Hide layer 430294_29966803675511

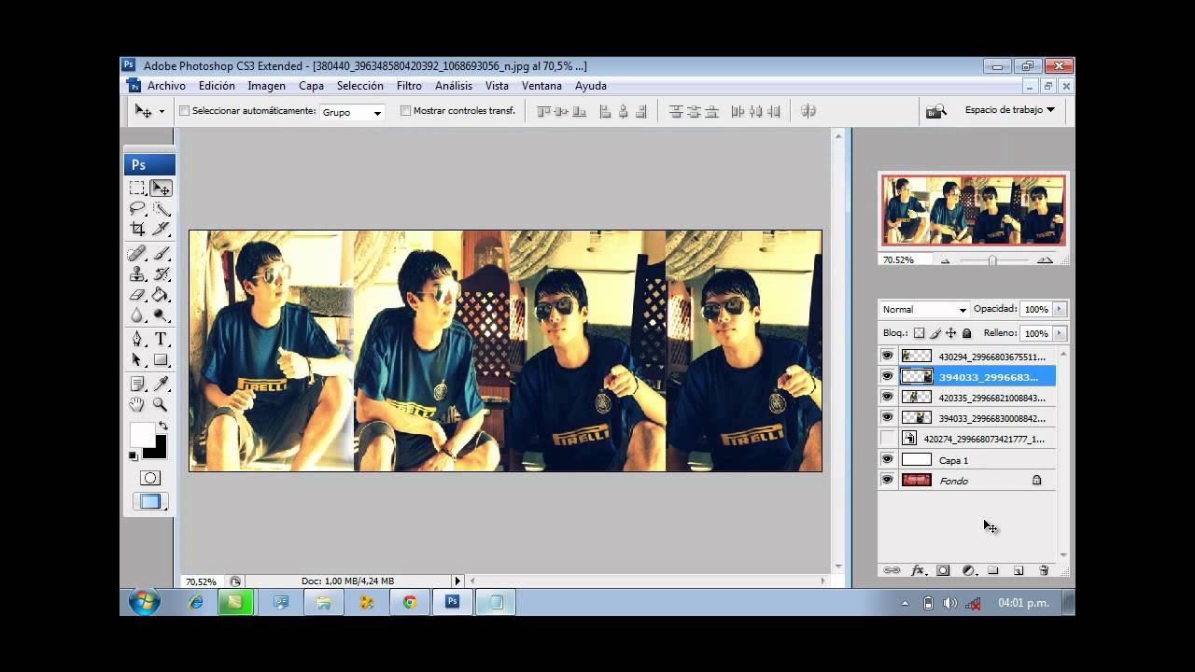pos(887,356)
